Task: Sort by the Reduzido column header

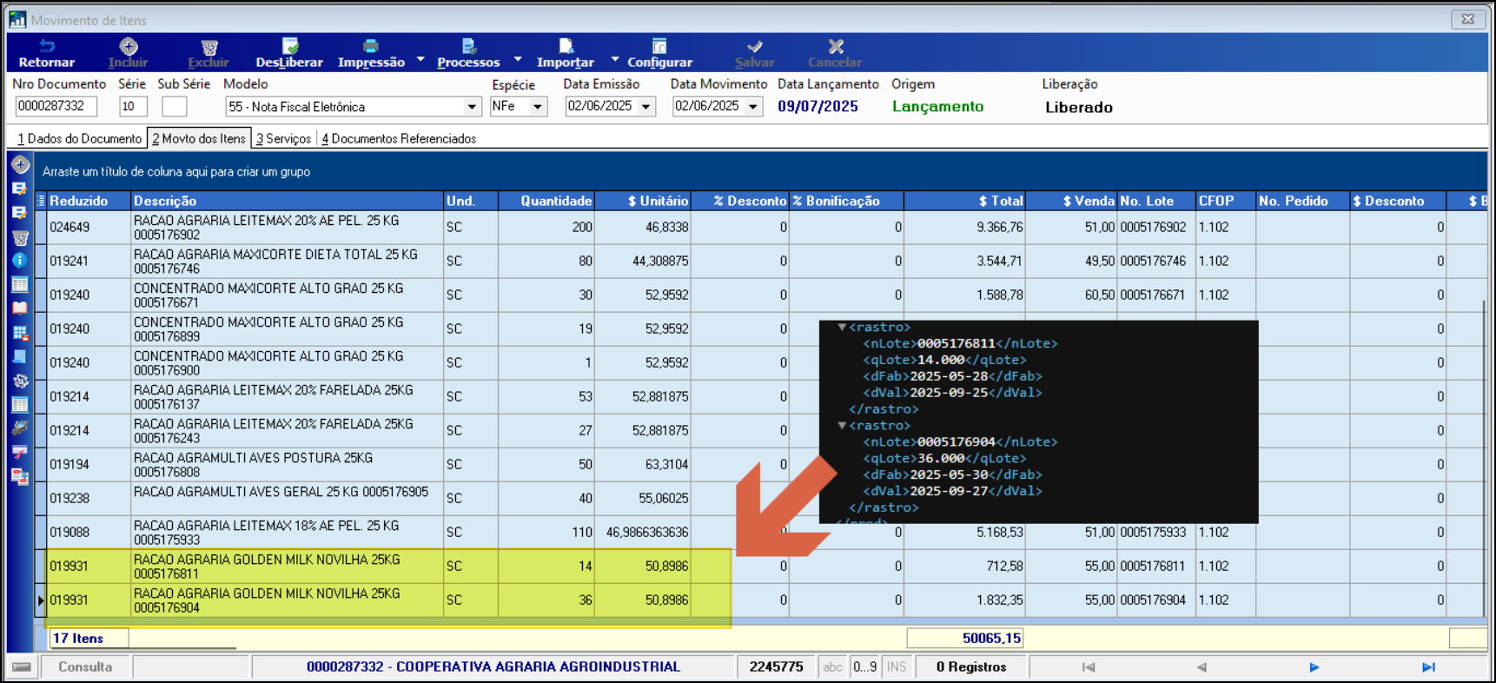Action: click(89, 201)
